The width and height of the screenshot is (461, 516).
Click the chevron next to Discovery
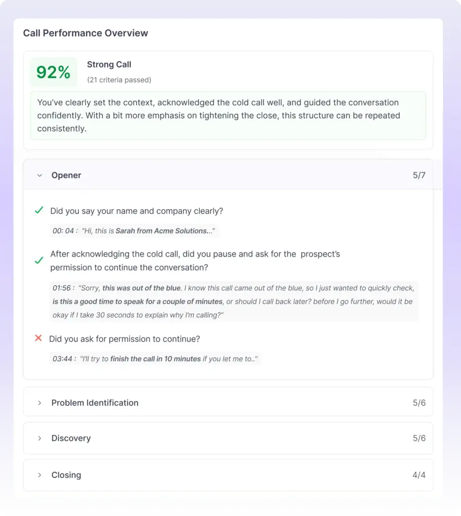coord(40,438)
